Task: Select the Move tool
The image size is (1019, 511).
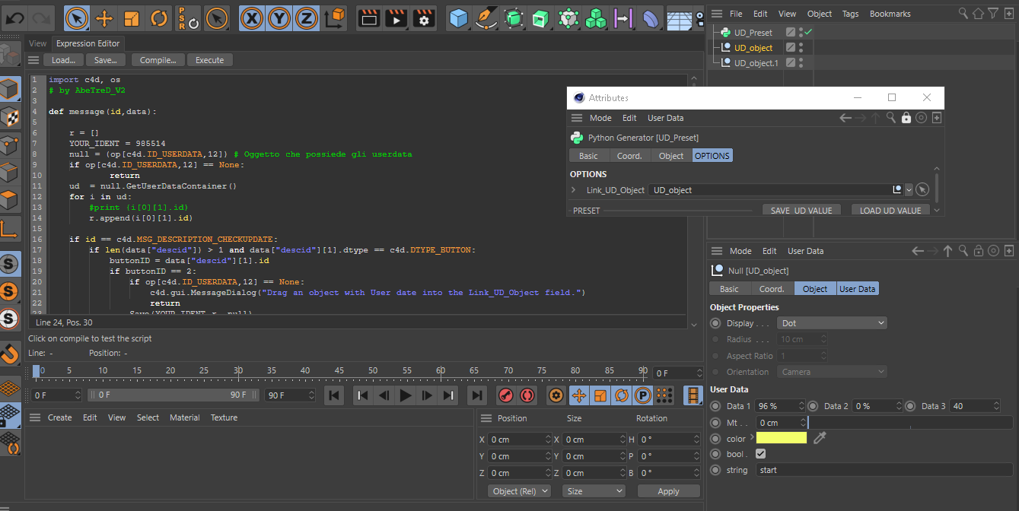Action: [x=104, y=17]
